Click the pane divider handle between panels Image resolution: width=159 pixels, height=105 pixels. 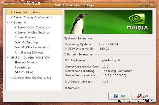coord(63,50)
